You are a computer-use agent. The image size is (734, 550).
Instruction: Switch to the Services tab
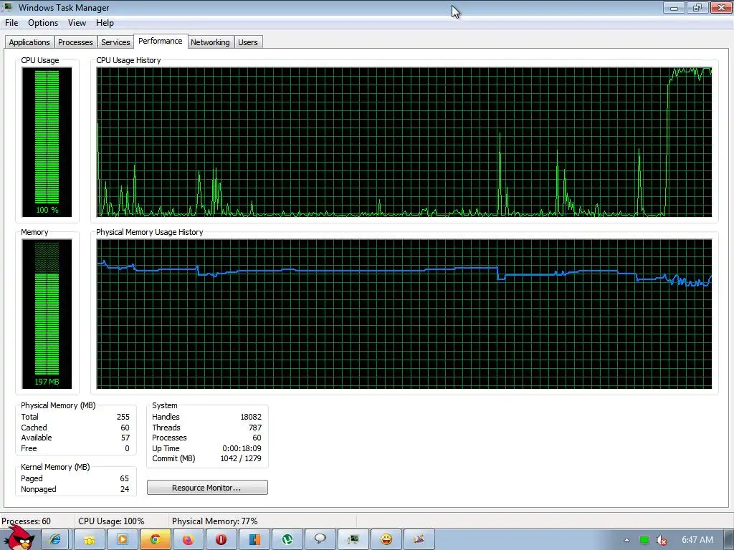coord(115,42)
